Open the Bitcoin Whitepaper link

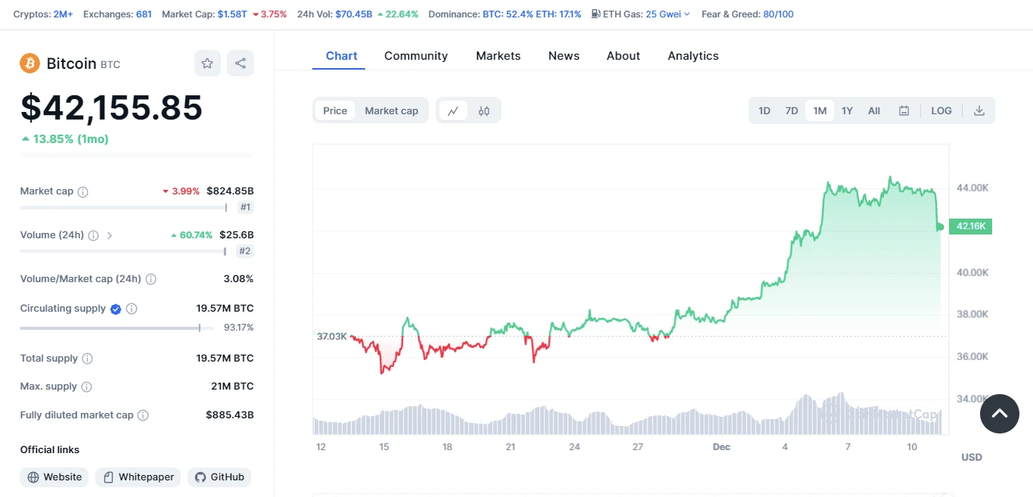coord(138,477)
